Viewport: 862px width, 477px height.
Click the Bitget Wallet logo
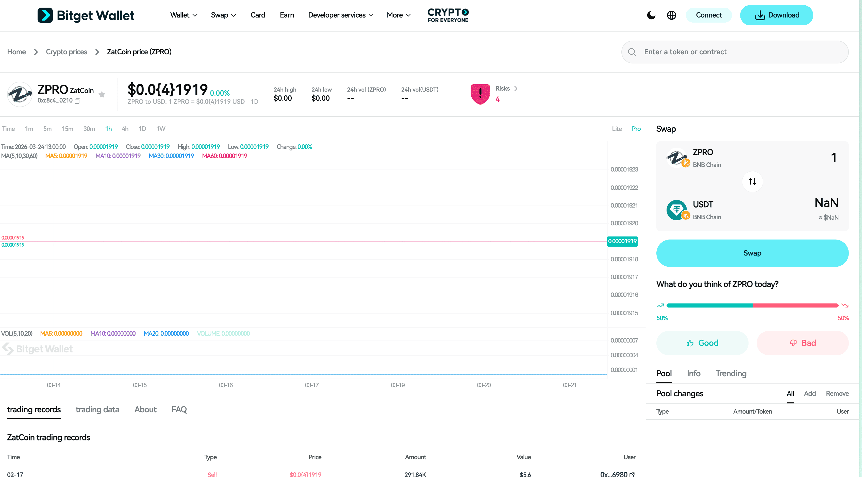click(86, 15)
